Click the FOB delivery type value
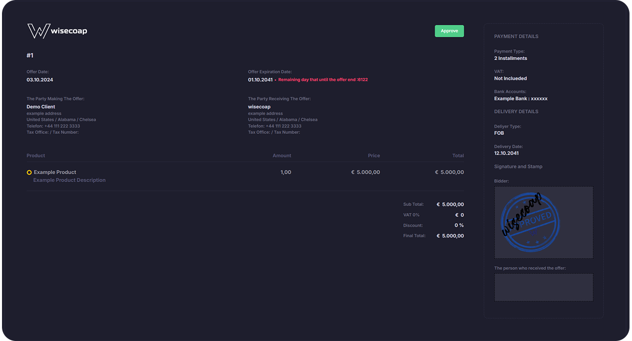632x341 pixels. coord(499,133)
